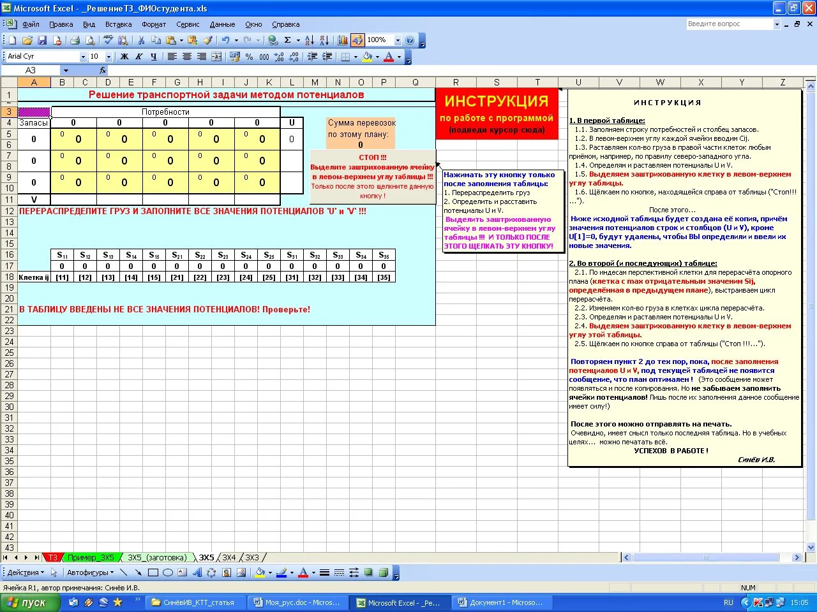
Task: Sort descending with the Я-A icon
Action: click(x=324, y=40)
